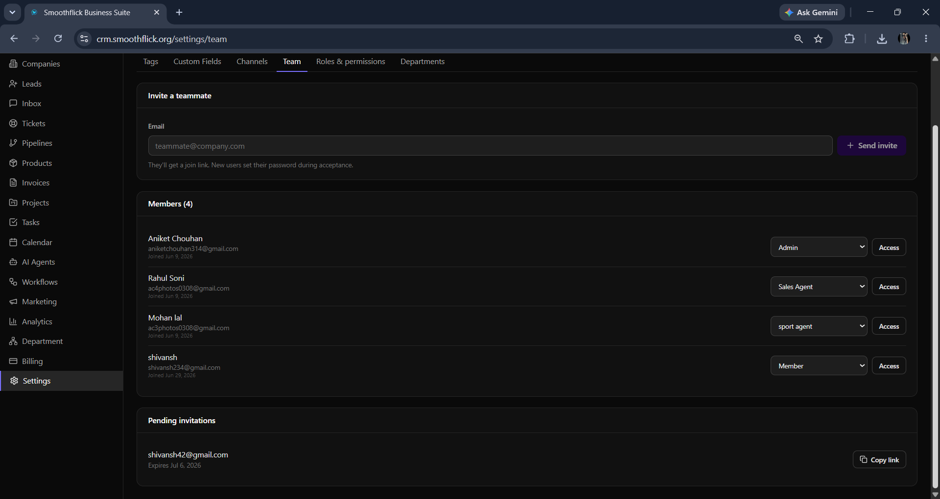This screenshot has width=940, height=499.
Task: Open Roles & permissions tab
Action: point(351,62)
